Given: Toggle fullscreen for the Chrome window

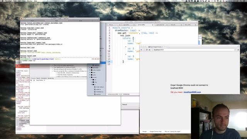Looking at the screenshot, I should click(238, 46).
